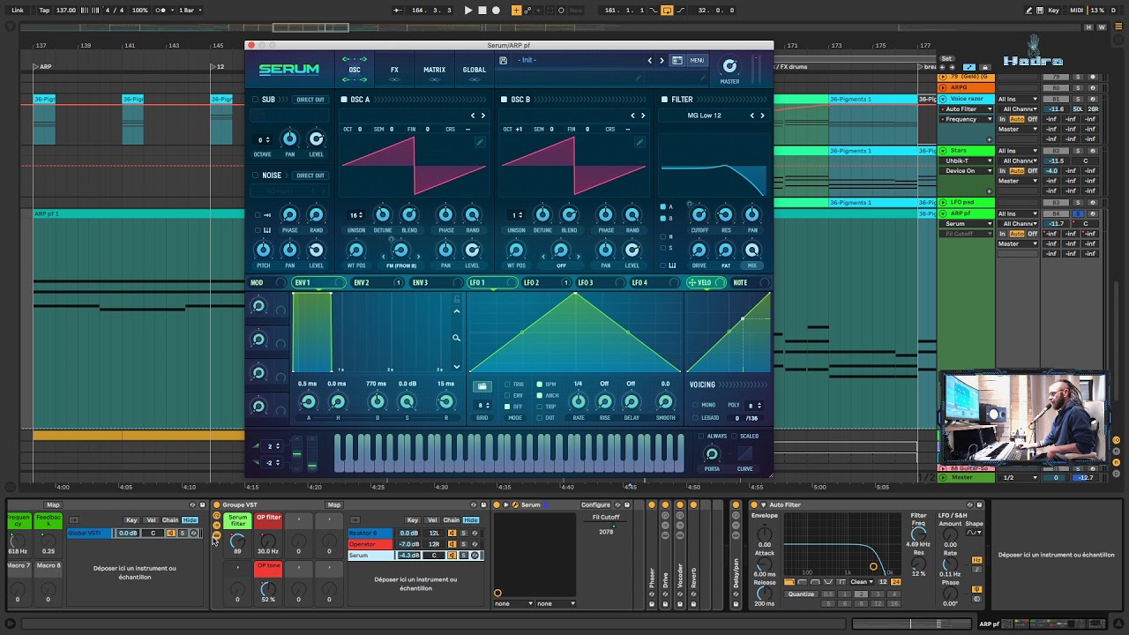Click the NOISE DIRECT OUT button
This screenshot has height=635, width=1129.
[x=310, y=175]
